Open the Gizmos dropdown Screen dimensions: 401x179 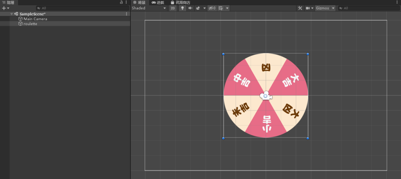(325, 8)
